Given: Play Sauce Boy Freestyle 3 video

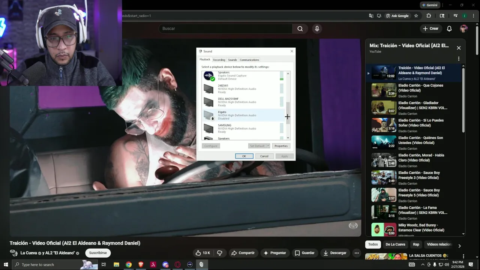Looking at the screenshot, I should coord(414,177).
